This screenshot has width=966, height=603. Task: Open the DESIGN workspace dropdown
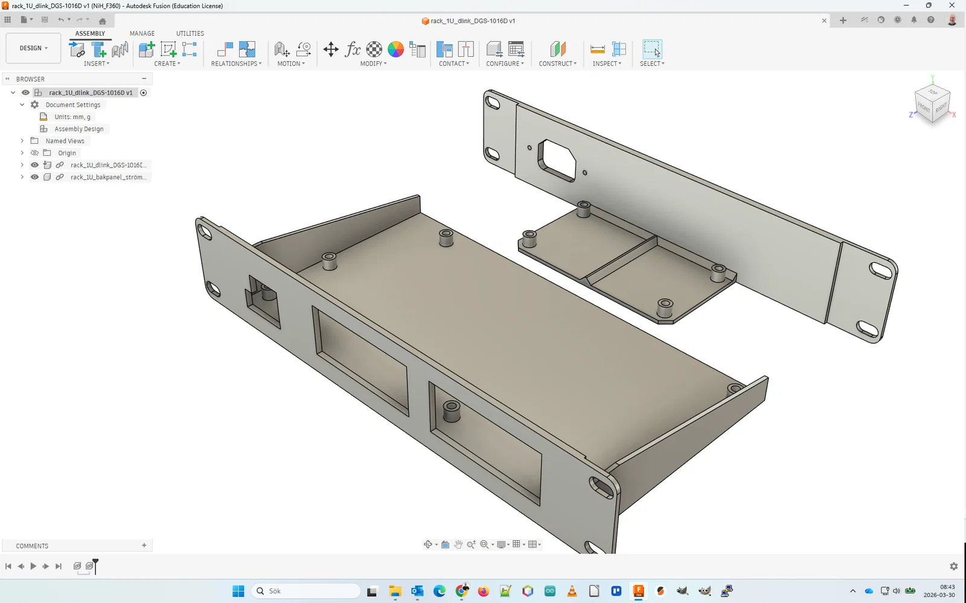33,48
